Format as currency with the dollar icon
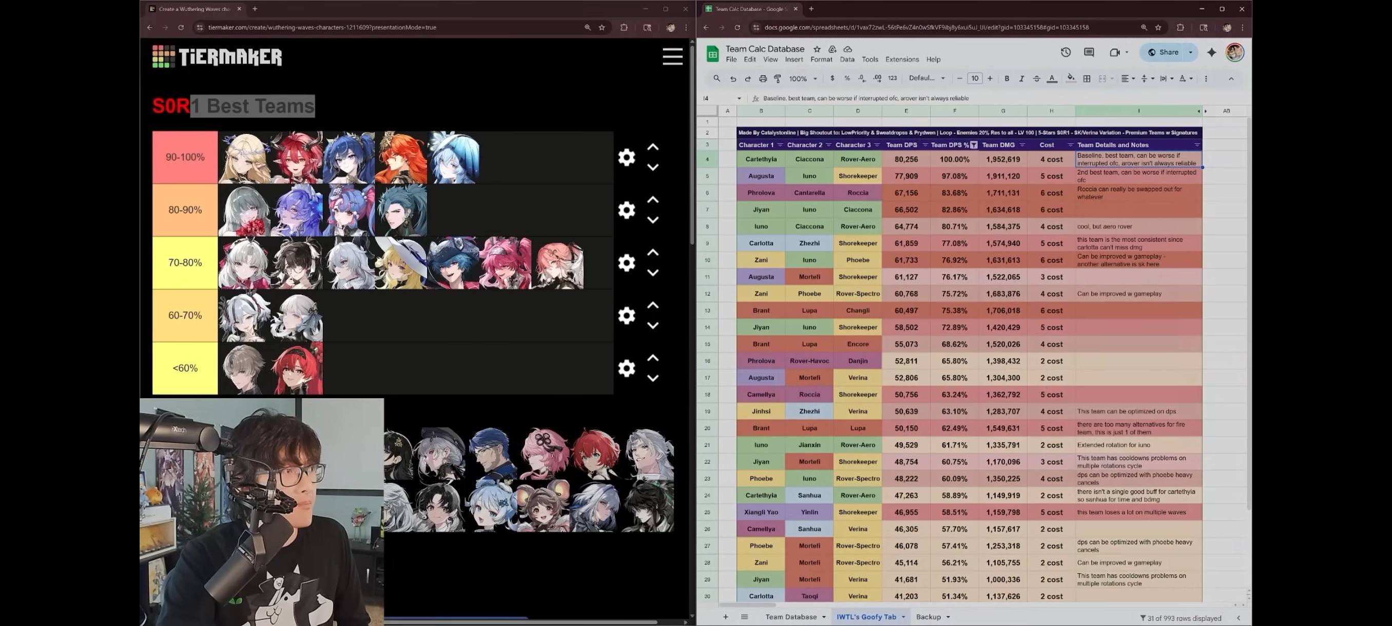 [x=832, y=79]
